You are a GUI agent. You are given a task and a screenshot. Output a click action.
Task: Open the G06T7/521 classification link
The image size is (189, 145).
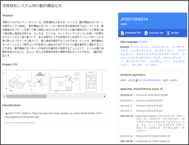pyautogui.click(x=14, y=113)
